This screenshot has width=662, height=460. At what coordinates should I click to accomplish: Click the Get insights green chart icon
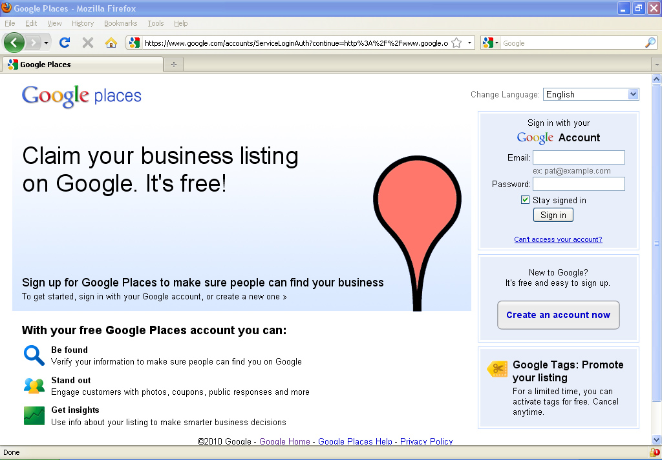34,415
